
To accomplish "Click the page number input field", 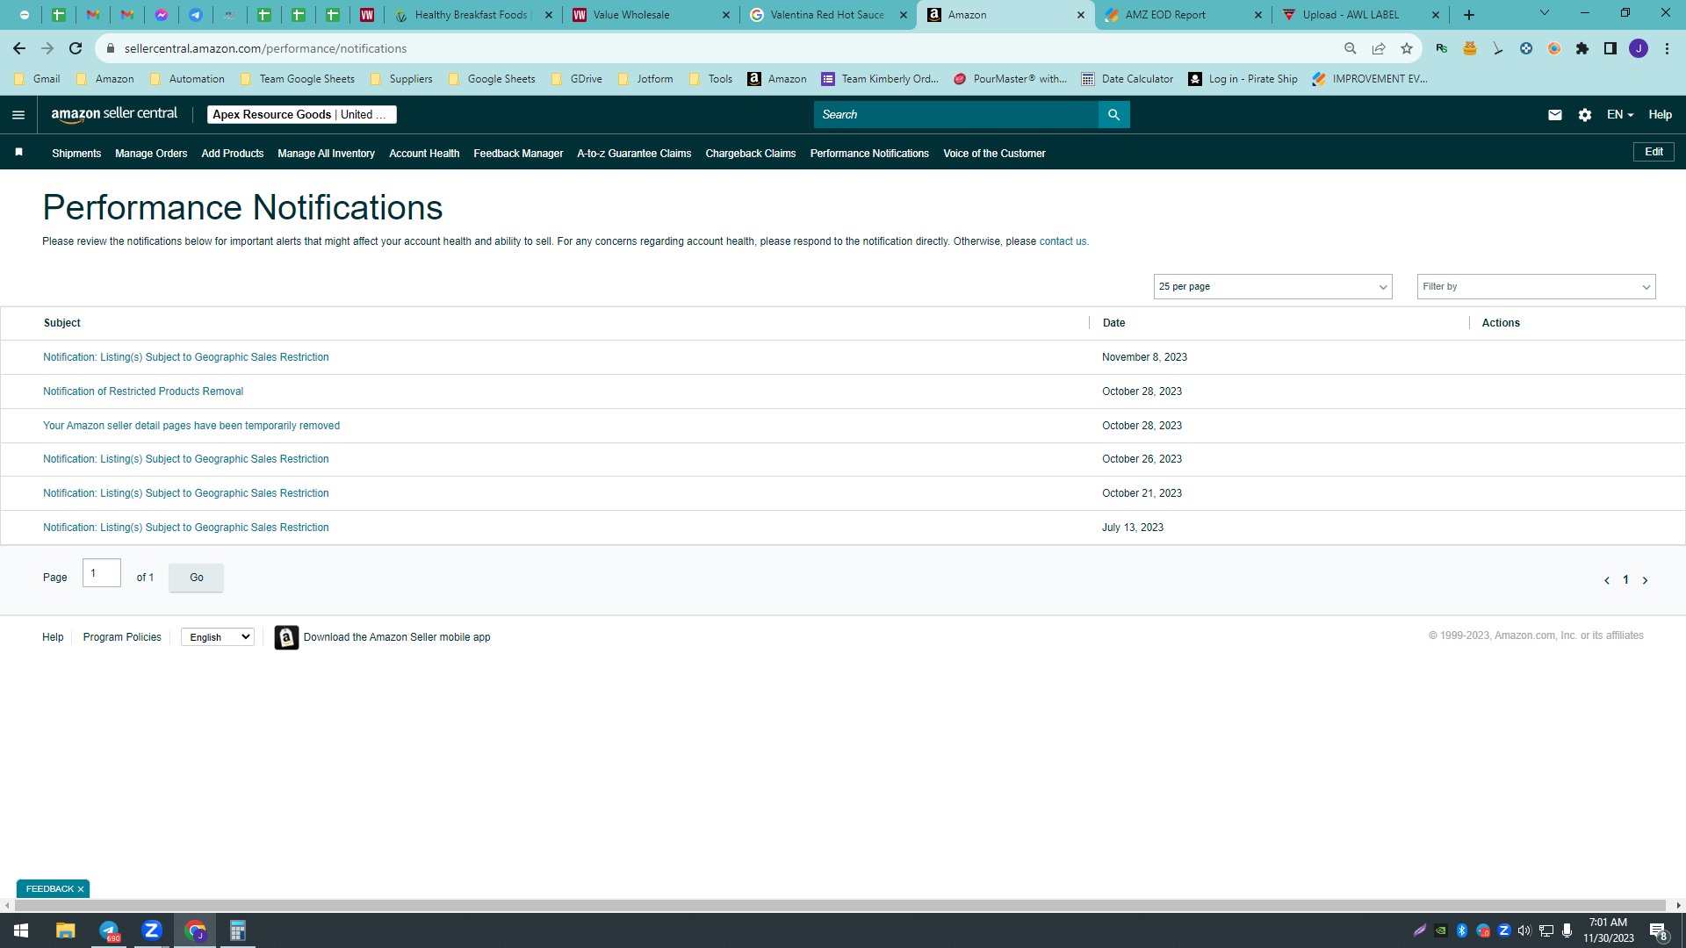I will pos(102,573).
